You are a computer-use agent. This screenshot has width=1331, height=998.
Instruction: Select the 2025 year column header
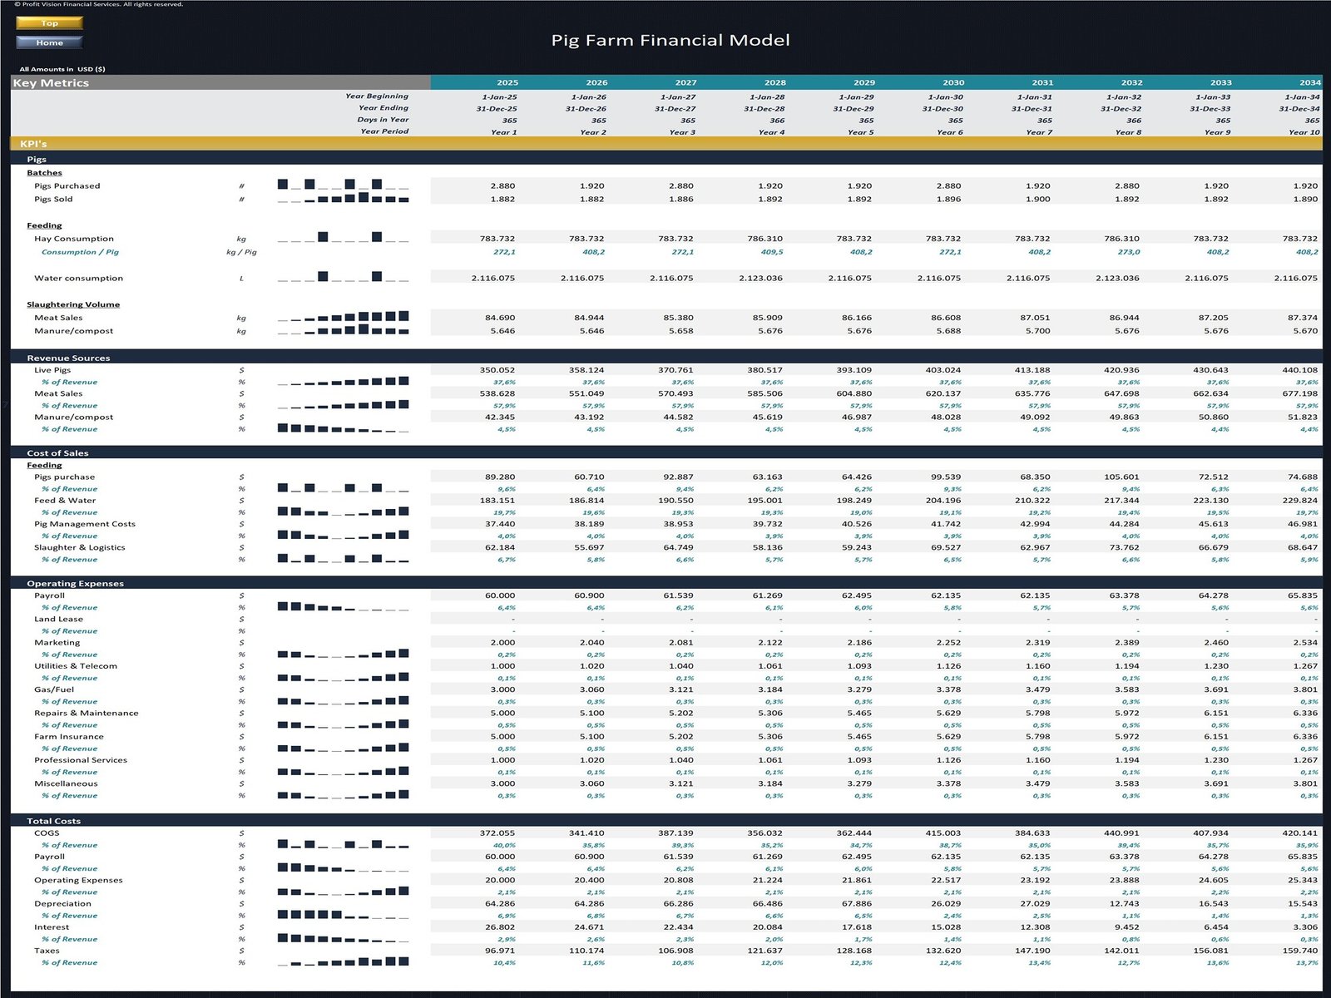click(507, 82)
